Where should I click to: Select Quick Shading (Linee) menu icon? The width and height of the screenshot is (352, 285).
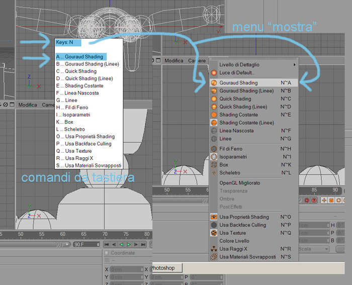click(214, 107)
